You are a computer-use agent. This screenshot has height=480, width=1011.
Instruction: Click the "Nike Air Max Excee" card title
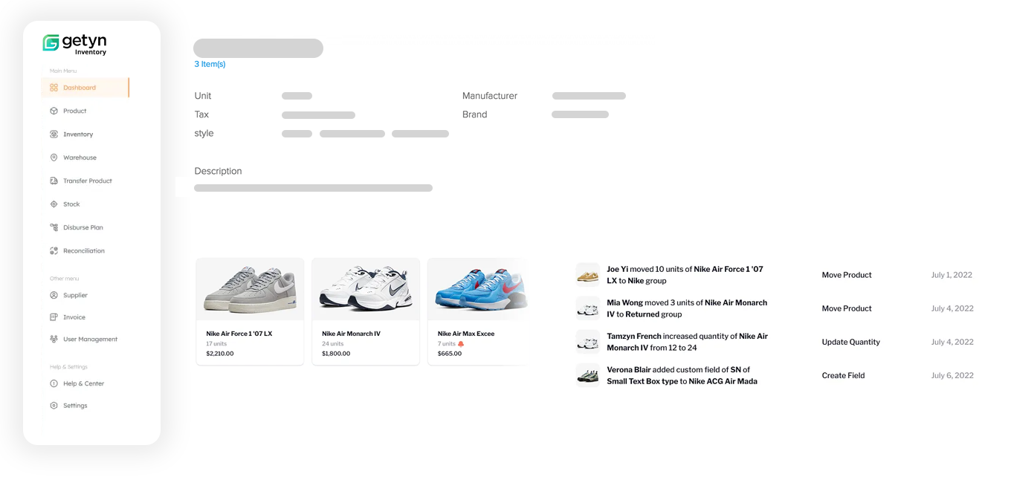click(x=466, y=334)
